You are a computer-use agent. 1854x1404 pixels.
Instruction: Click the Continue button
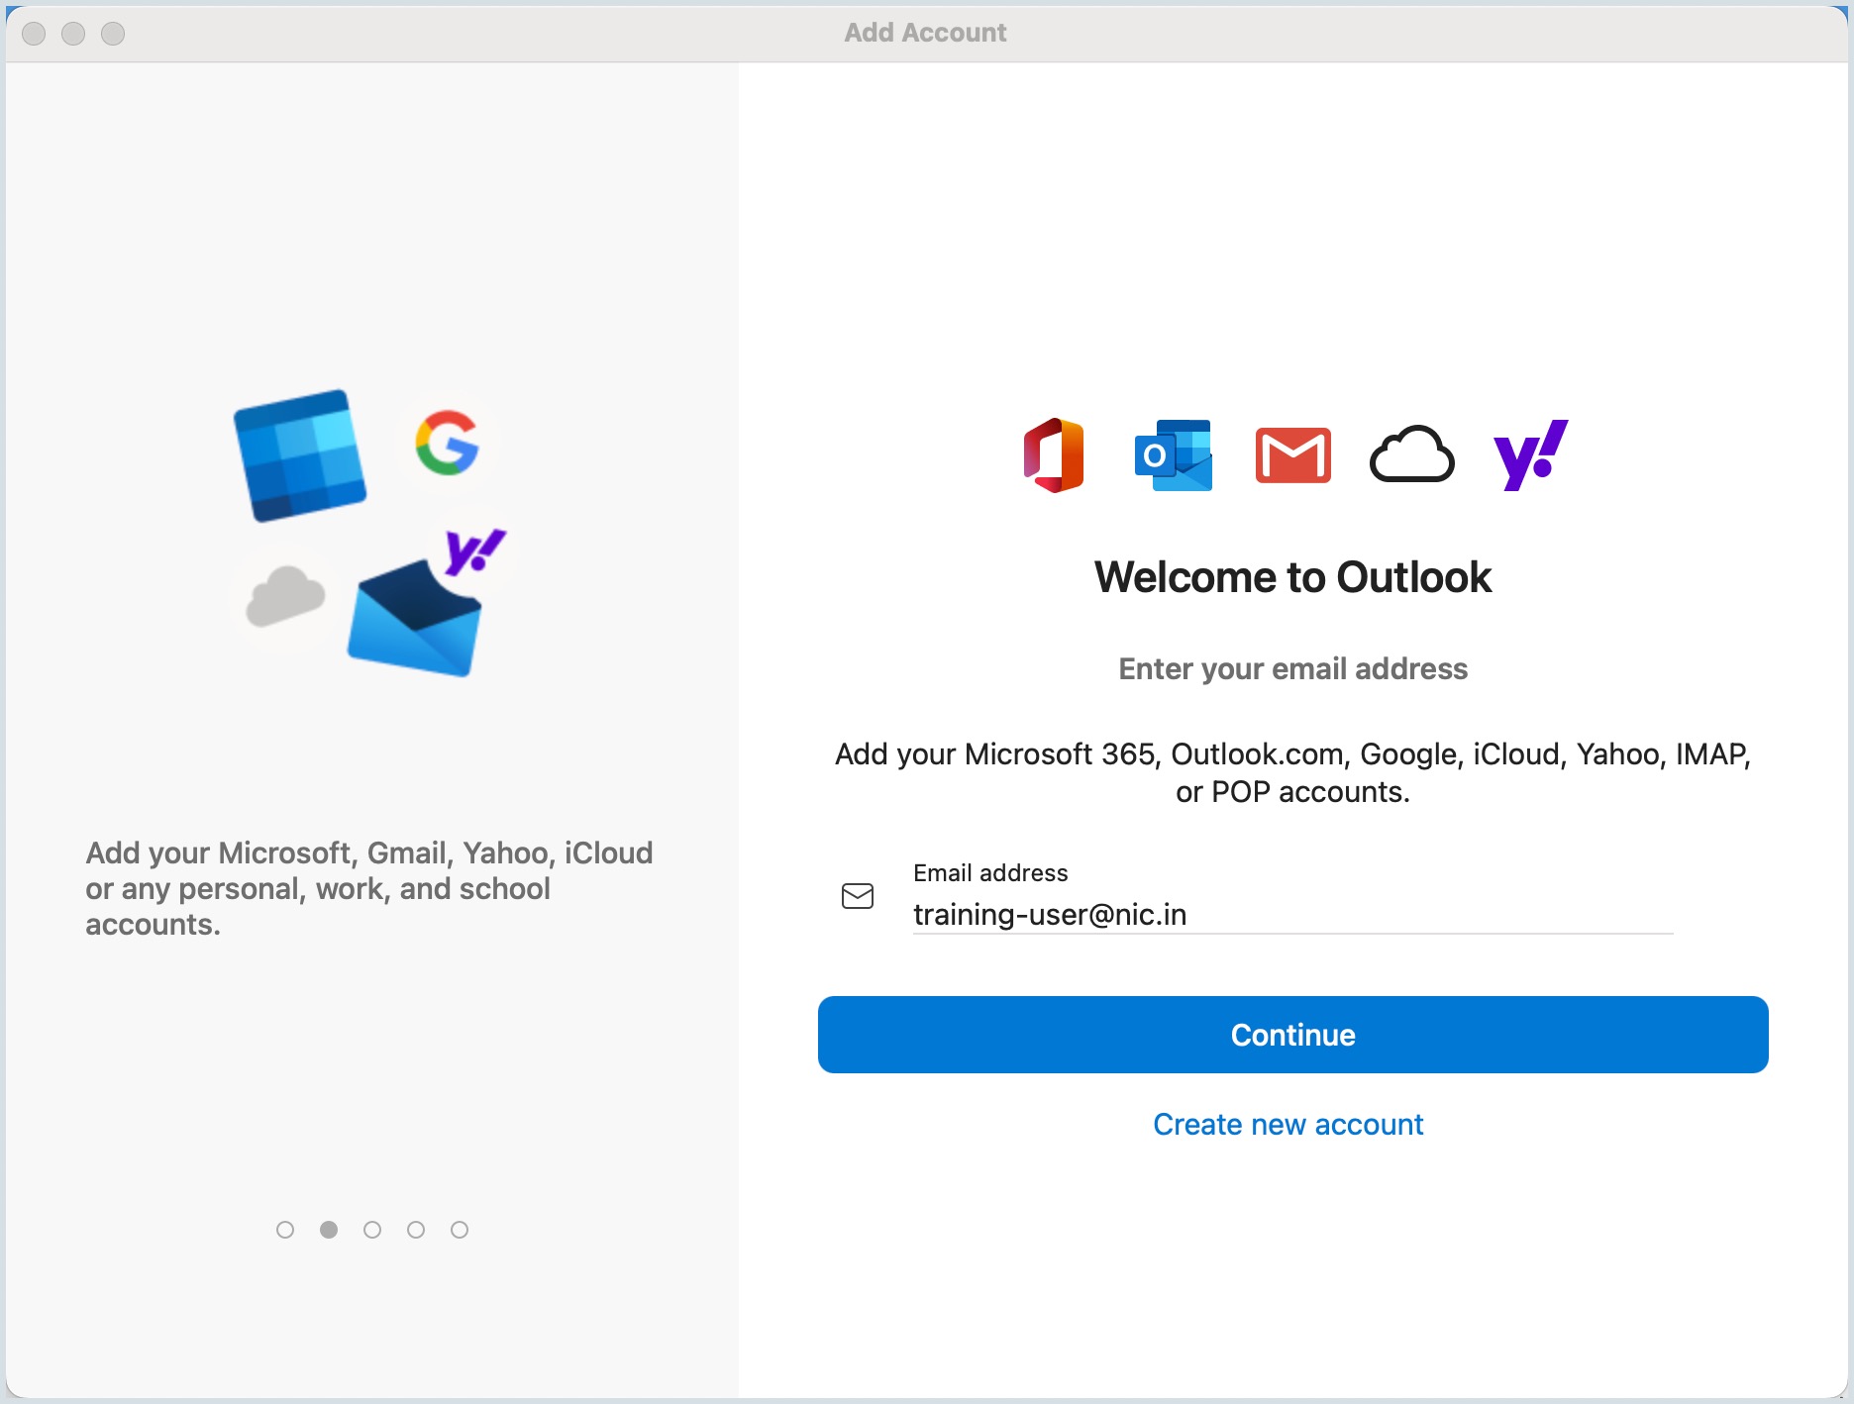point(1293,1035)
